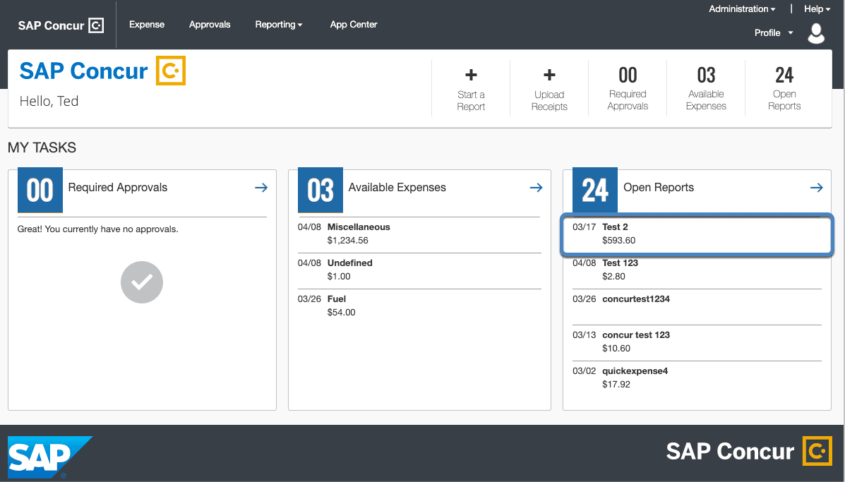
Task: Open the Fuel $54.00 expense
Action: (x=419, y=306)
